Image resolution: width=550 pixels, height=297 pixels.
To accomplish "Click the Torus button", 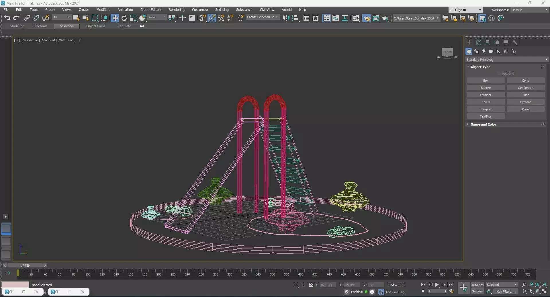I will coord(486,102).
